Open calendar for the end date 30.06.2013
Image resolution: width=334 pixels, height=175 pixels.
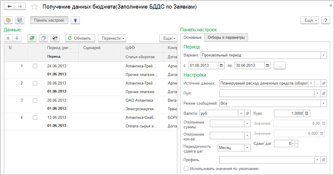point(267,66)
